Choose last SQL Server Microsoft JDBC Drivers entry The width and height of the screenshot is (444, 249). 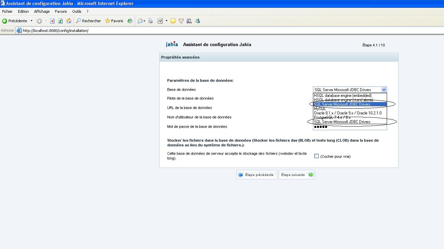pos(350,122)
